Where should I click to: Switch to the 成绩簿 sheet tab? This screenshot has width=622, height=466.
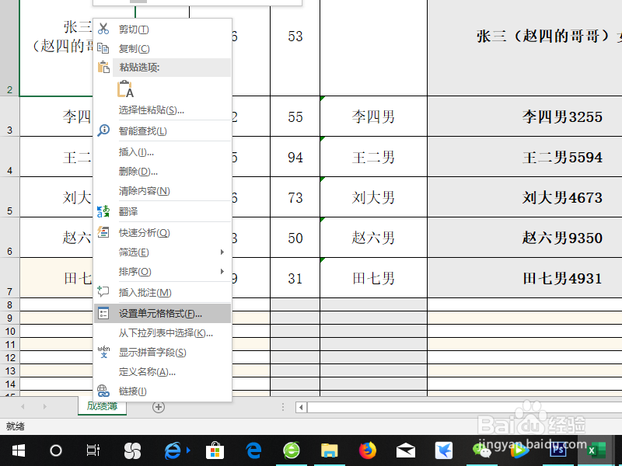click(103, 406)
